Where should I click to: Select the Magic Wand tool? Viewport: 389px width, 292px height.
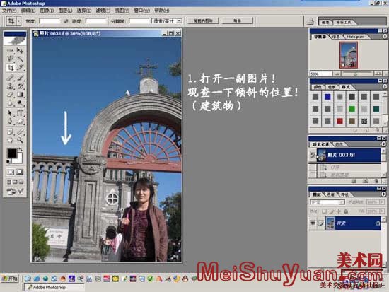(20, 59)
